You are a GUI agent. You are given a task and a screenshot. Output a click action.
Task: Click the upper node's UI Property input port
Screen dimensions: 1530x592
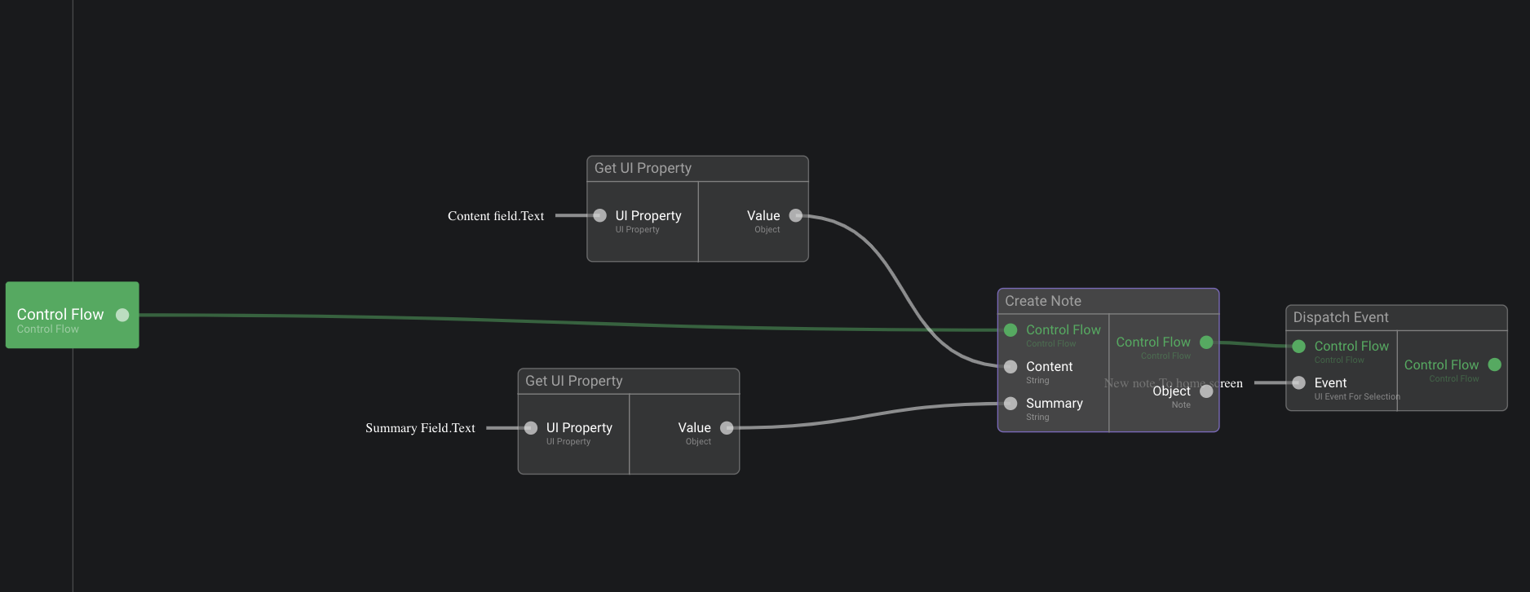(600, 216)
